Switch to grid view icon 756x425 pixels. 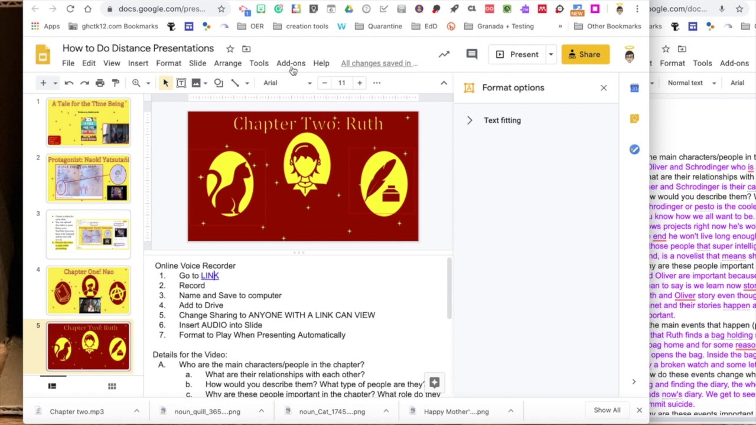pyautogui.click(x=112, y=386)
